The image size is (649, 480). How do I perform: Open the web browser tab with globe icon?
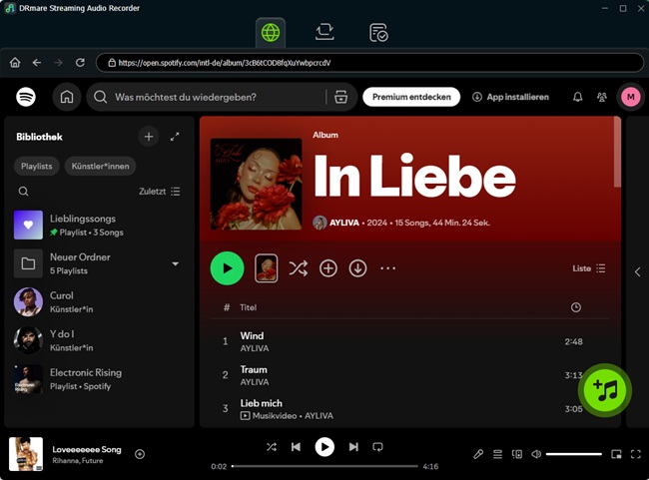(x=271, y=32)
